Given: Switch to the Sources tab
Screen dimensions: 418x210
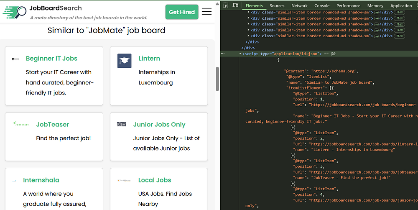Looking at the screenshot, I should pyautogui.click(x=277, y=5).
